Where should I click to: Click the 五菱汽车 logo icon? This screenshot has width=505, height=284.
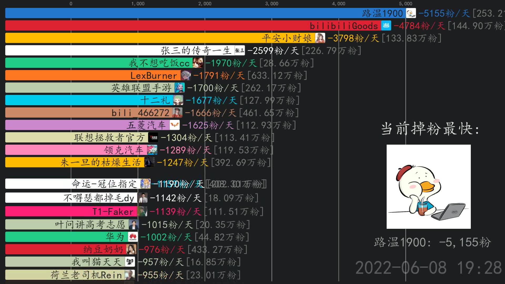tap(175, 125)
